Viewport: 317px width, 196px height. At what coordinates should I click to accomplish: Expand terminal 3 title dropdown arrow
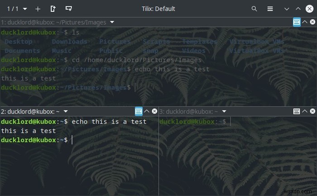point(224,111)
